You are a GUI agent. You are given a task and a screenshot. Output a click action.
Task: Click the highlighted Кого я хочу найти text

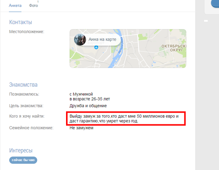pos(124,118)
